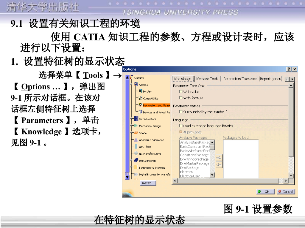Open the Measure Tools tab
Viewport: 305px width, 228px height.
tap(207, 79)
